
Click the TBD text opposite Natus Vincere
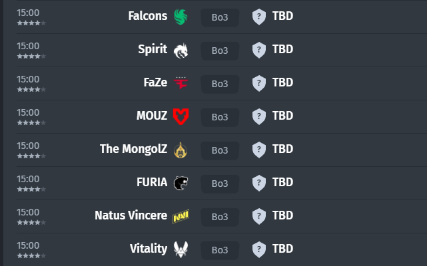click(x=283, y=215)
